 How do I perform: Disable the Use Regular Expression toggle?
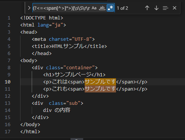coord(110,8)
